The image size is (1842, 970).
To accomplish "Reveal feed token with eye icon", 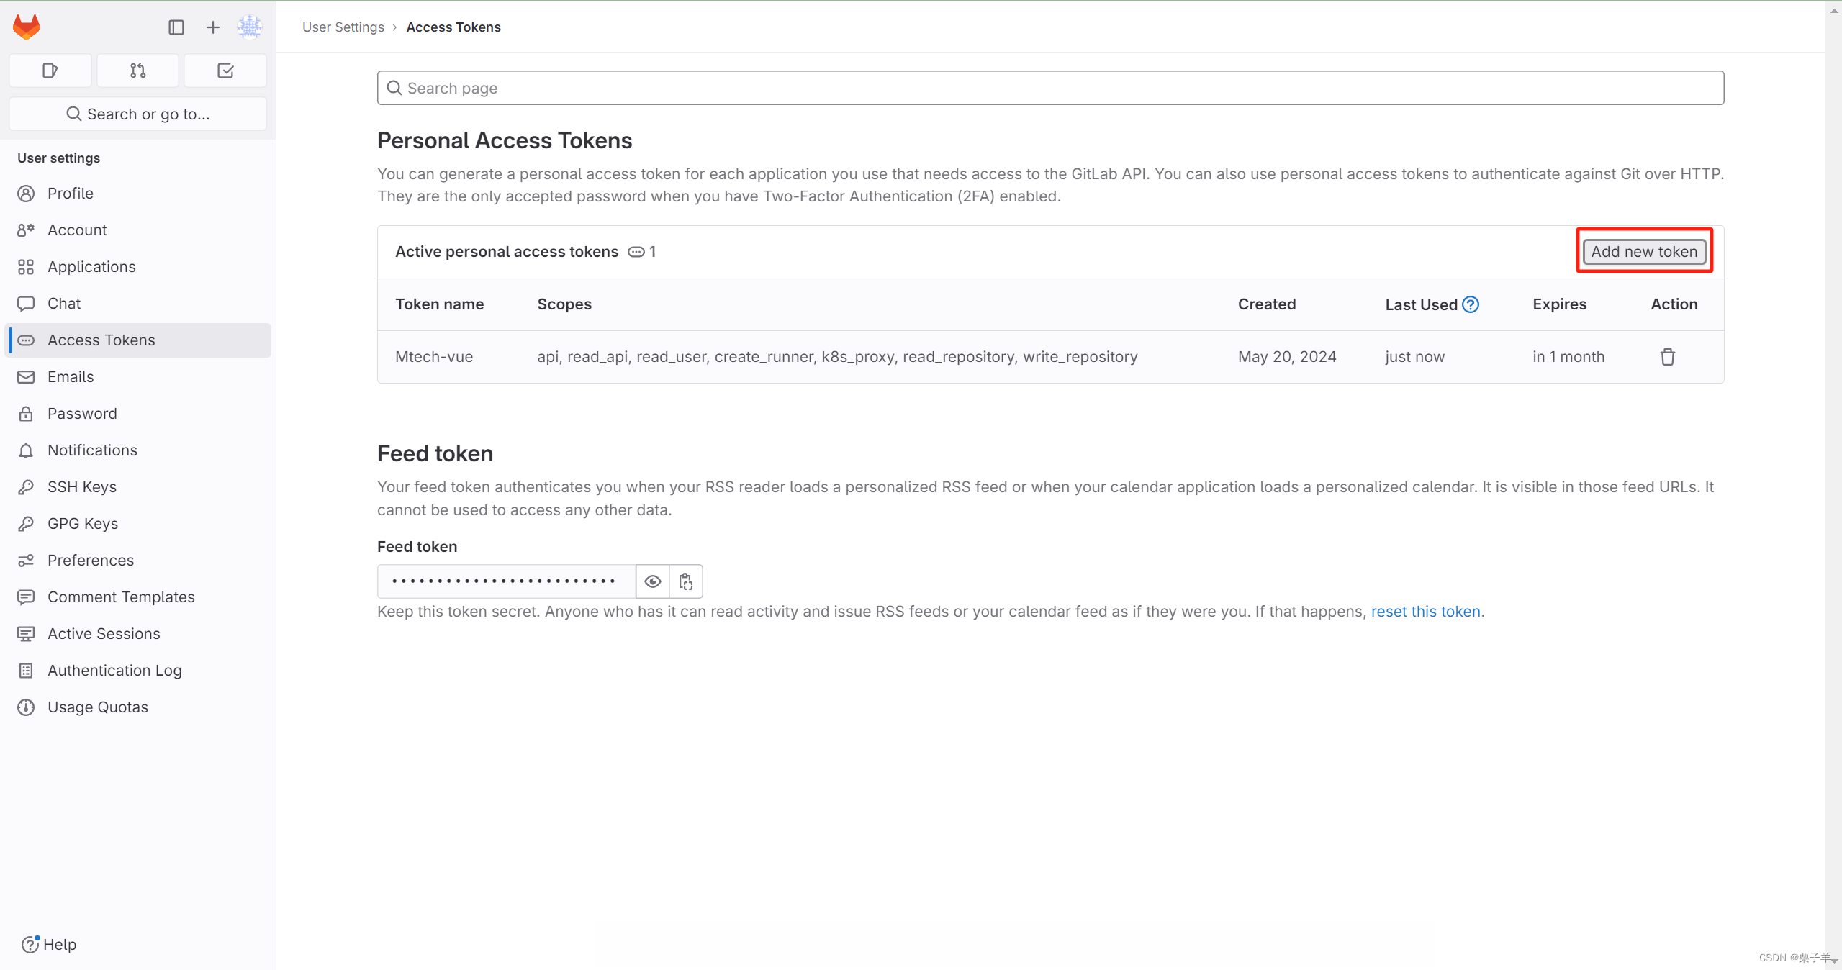I will coord(652,581).
